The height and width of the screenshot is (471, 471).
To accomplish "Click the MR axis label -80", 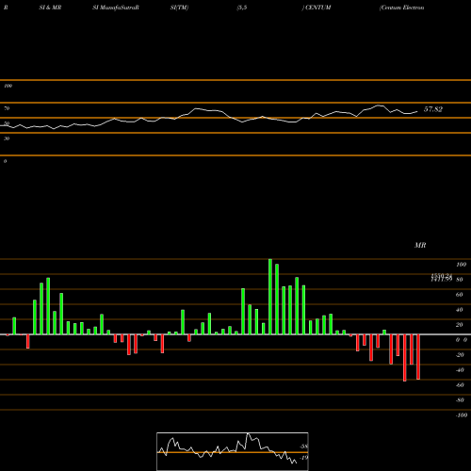I will [x=460, y=400].
